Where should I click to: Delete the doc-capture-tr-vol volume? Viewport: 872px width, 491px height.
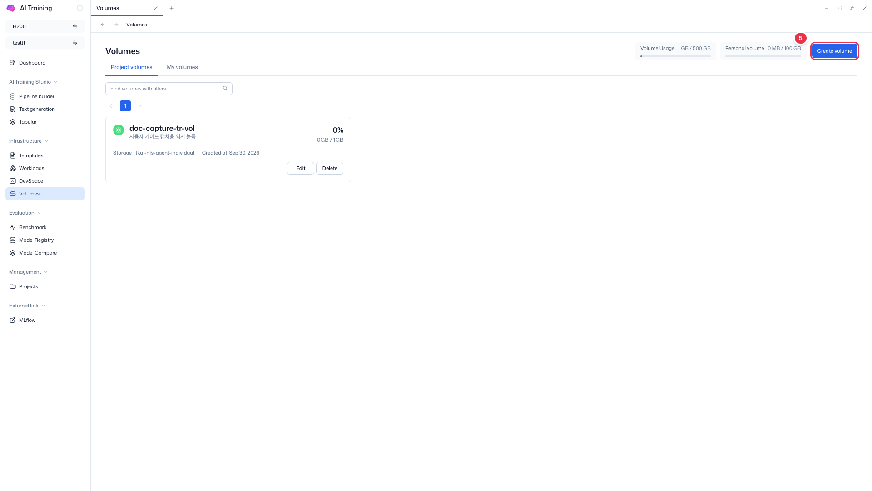click(x=330, y=168)
